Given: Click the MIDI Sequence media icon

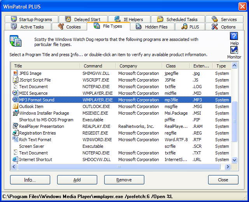Looking at the screenshot, I should 15,93.
